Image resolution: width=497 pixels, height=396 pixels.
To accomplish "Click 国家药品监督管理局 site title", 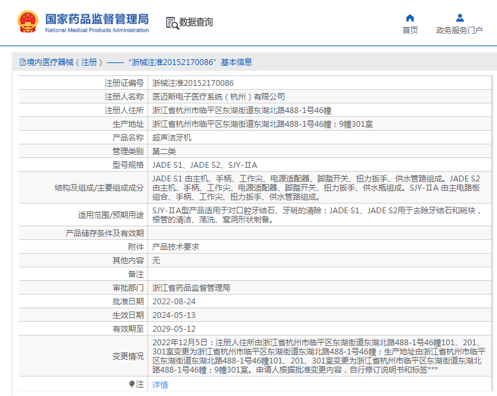I will [x=97, y=19].
